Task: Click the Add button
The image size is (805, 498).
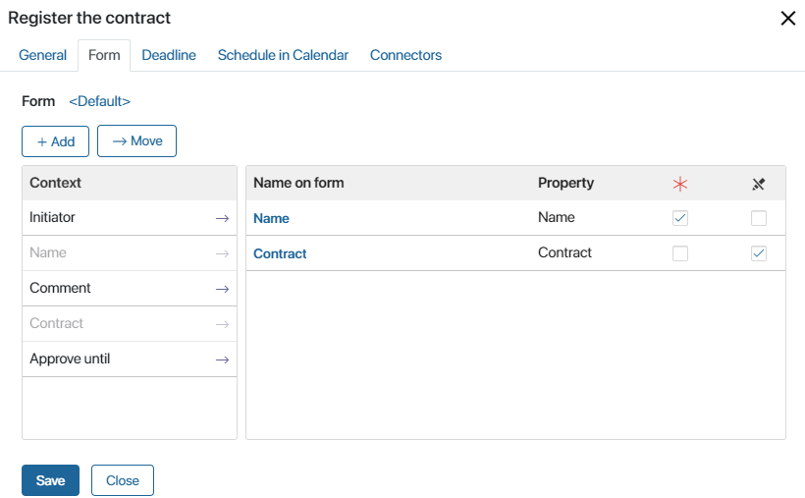Action: tap(55, 141)
